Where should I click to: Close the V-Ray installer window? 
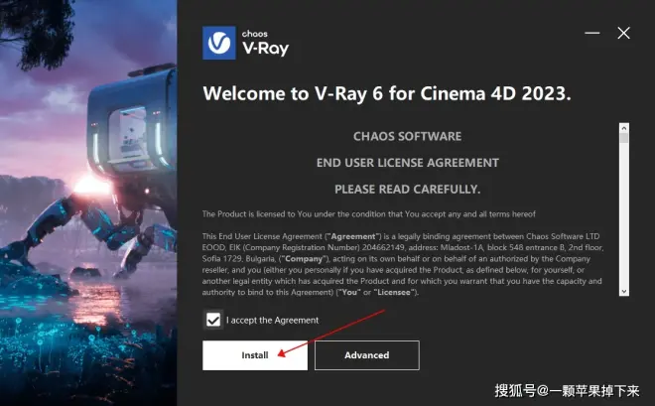(x=623, y=33)
